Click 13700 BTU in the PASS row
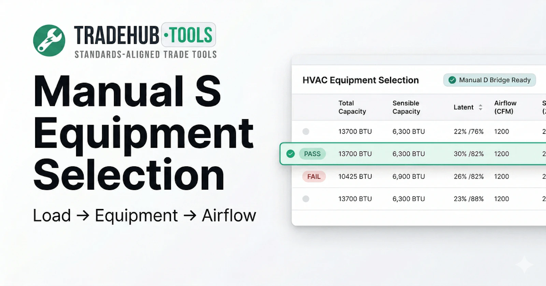 (355, 154)
